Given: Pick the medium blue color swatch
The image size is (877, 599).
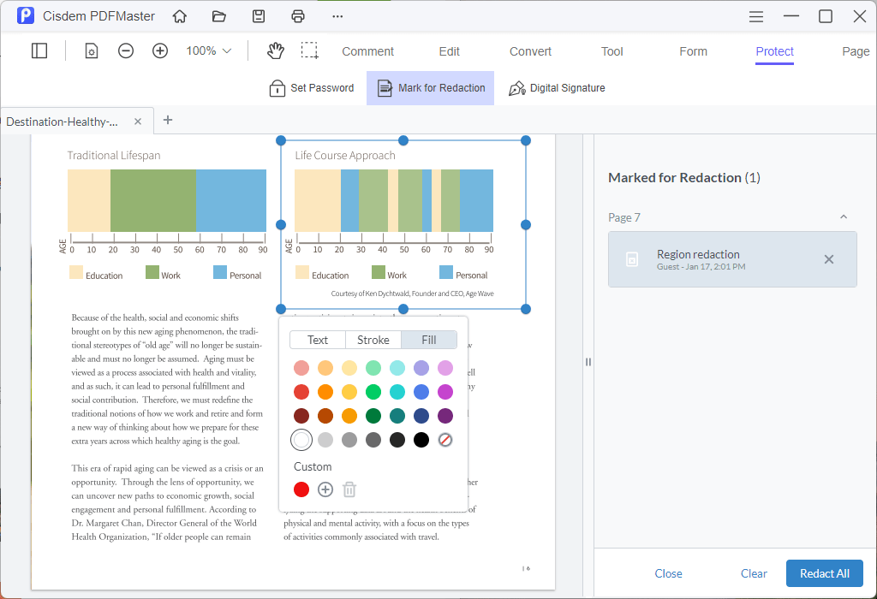Looking at the screenshot, I should [x=421, y=392].
